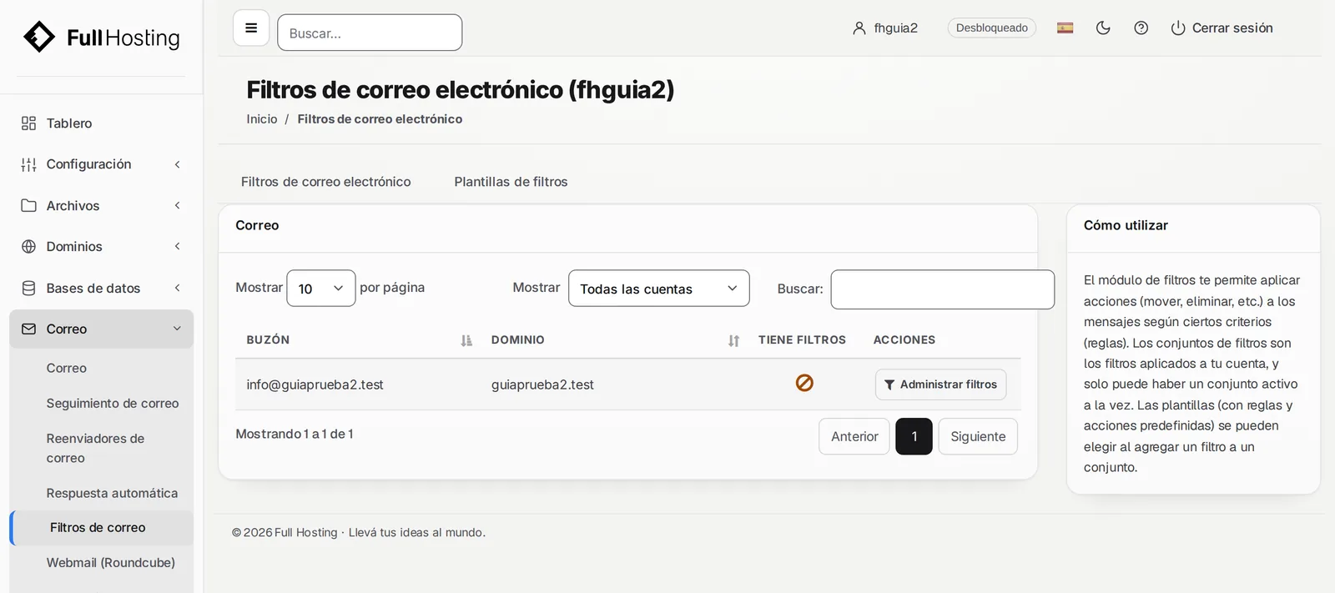
Task: Open Correo submenu item in sidebar
Action: point(67,369)
